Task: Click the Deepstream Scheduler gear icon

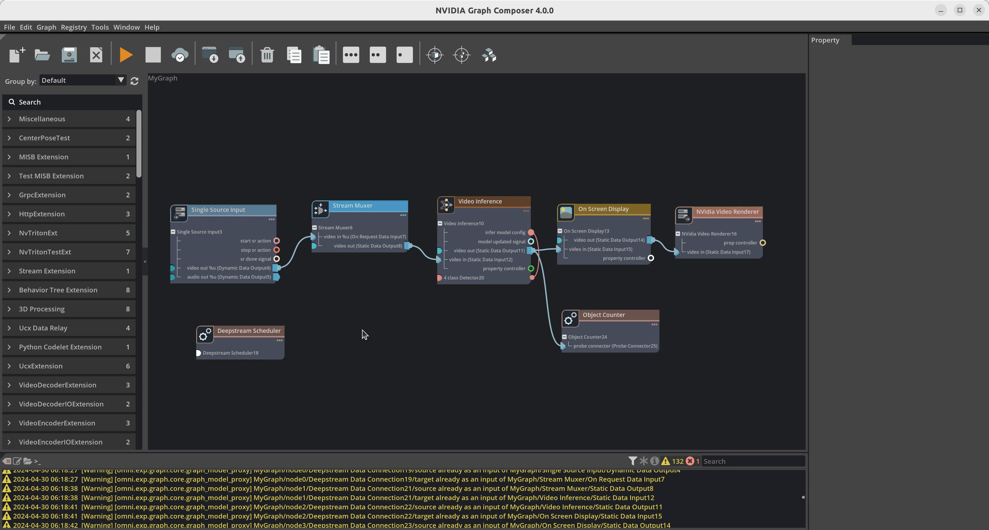Action: coord(205,335)
